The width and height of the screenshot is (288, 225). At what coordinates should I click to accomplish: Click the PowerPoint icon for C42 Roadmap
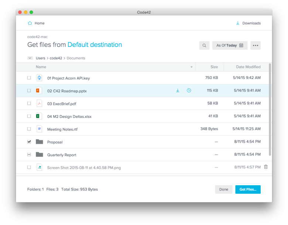tap(39, 90)
